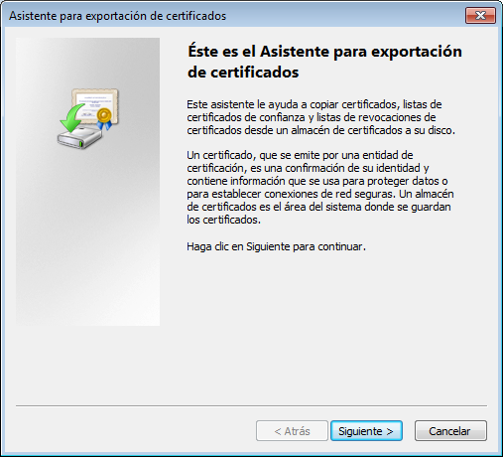
Task: Click the window title "Asistente para exportación de certificados"
Action: (x=118, y=16)
